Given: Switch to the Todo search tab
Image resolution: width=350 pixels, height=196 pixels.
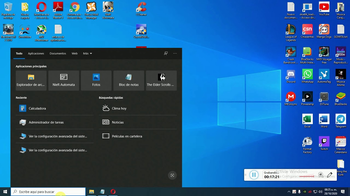Looking at the screenshot, I should point(19,53).
